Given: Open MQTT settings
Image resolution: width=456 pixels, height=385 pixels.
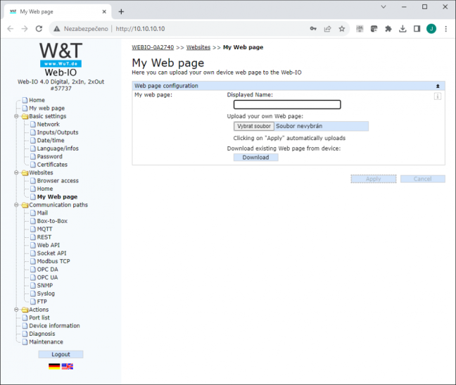Looking at the screenshot, I should (44, 229).
